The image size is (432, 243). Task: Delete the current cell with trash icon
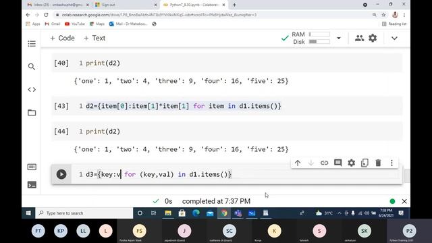point(378,163)
